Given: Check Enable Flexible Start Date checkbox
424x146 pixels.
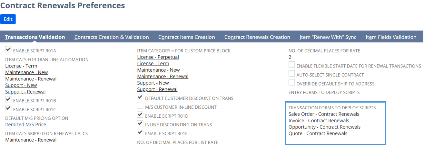Looking at the screenshot, I should (x=291, y=65).
